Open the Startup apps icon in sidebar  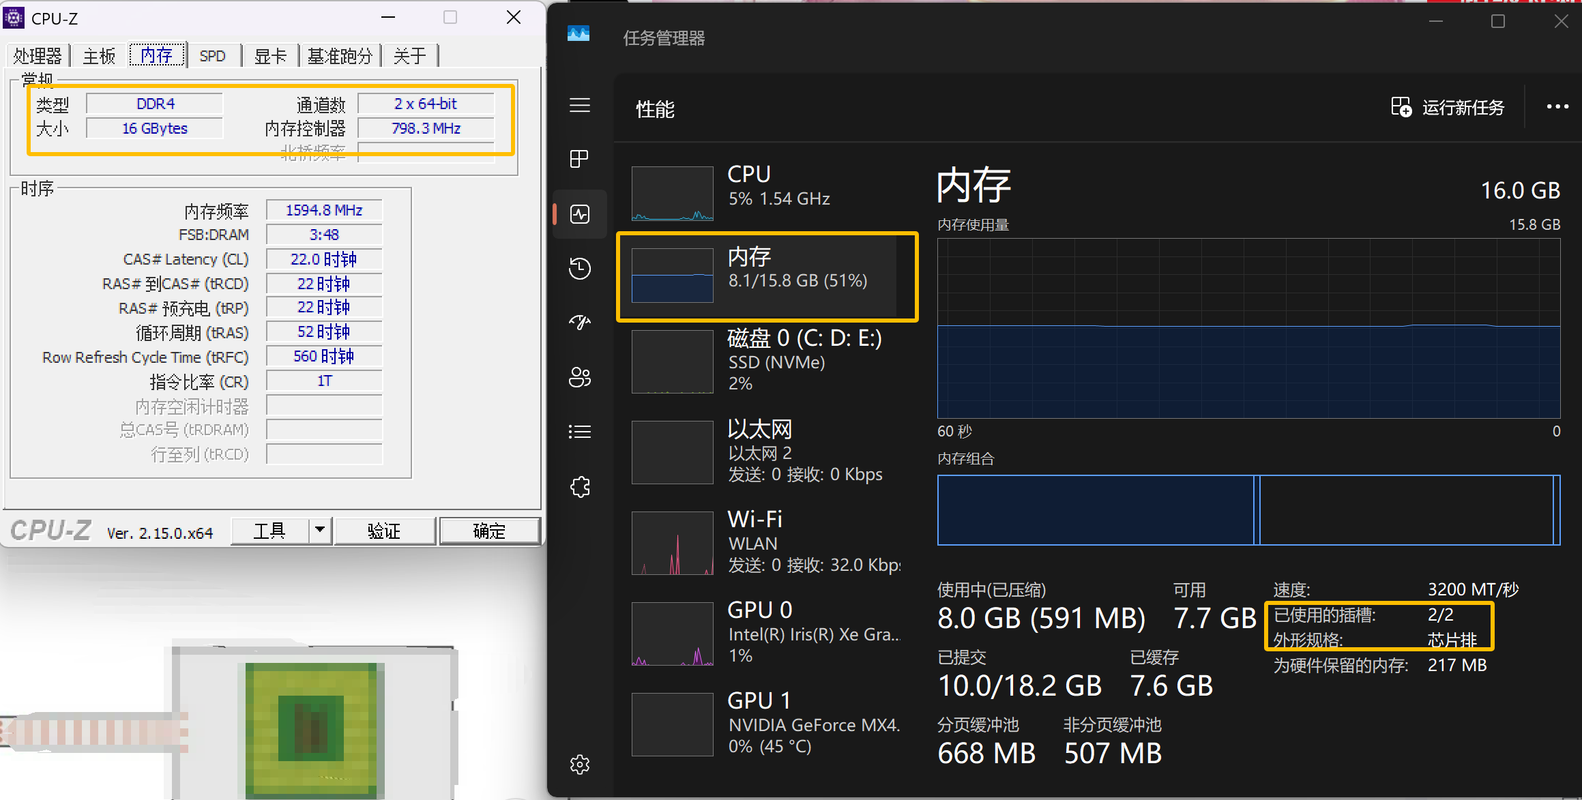coord(580,322)
